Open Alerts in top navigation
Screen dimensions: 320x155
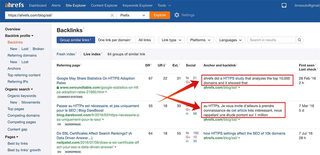(56, 6)
